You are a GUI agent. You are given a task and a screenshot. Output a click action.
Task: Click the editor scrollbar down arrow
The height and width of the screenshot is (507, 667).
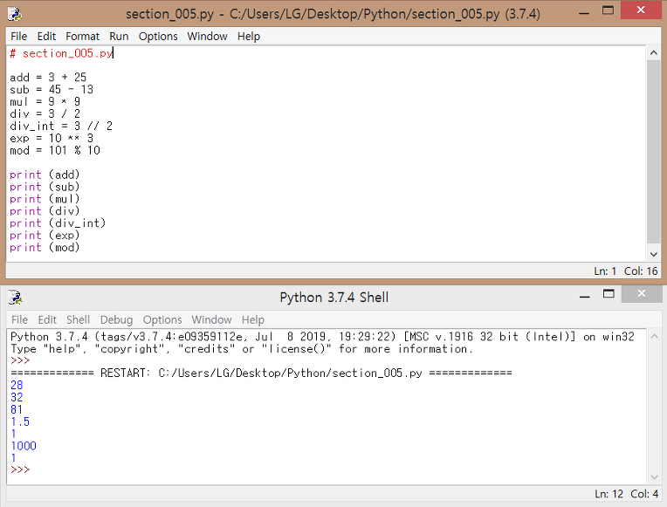click(x=653, y=254)
